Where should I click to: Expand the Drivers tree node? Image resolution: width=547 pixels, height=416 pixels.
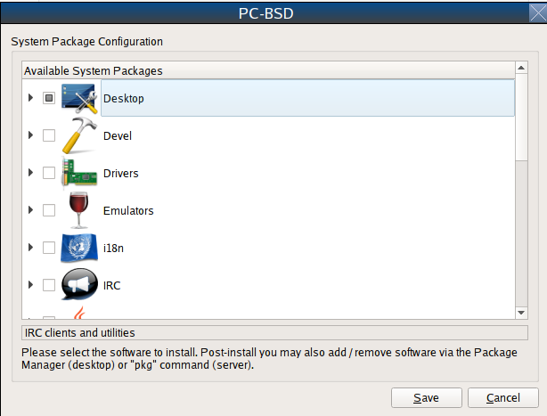point(30,172)
